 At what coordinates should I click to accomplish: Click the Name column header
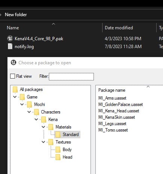13,28
